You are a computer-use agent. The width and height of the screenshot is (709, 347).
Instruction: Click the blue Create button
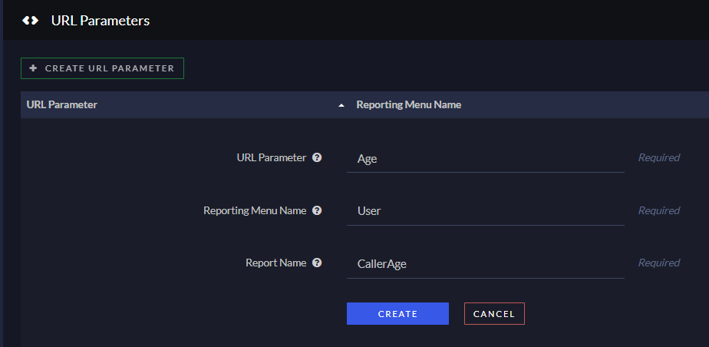pyautogui.click(x=398, y=313)
